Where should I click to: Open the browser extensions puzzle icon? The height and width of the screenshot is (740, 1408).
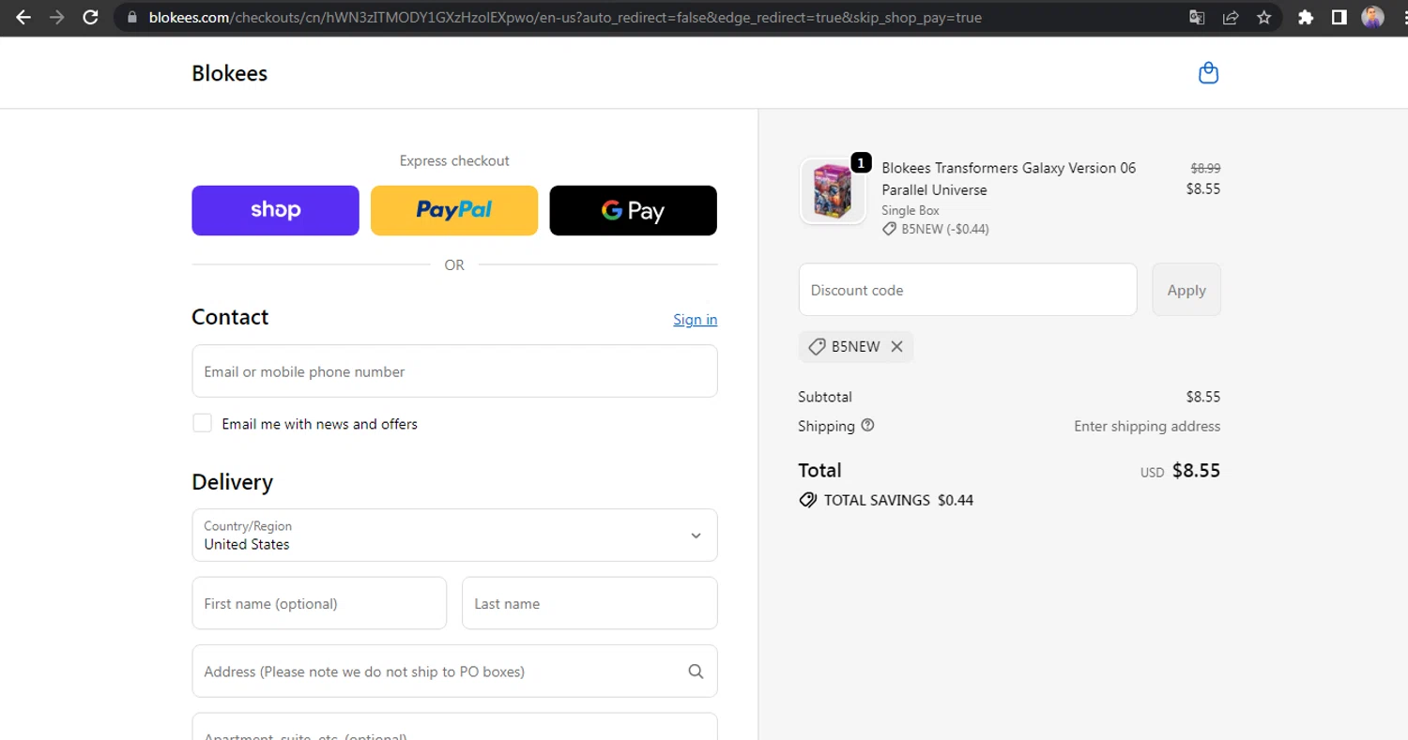tap(1306, 17)
